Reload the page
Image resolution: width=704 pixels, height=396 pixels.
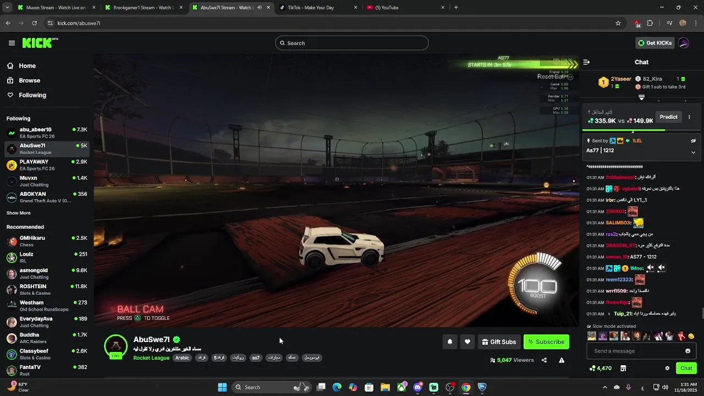[34, 23]
